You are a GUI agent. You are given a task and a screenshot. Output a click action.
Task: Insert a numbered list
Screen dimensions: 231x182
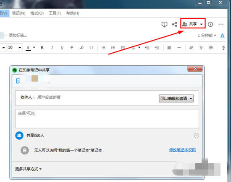pyautogui.click(x=113, y=48)
